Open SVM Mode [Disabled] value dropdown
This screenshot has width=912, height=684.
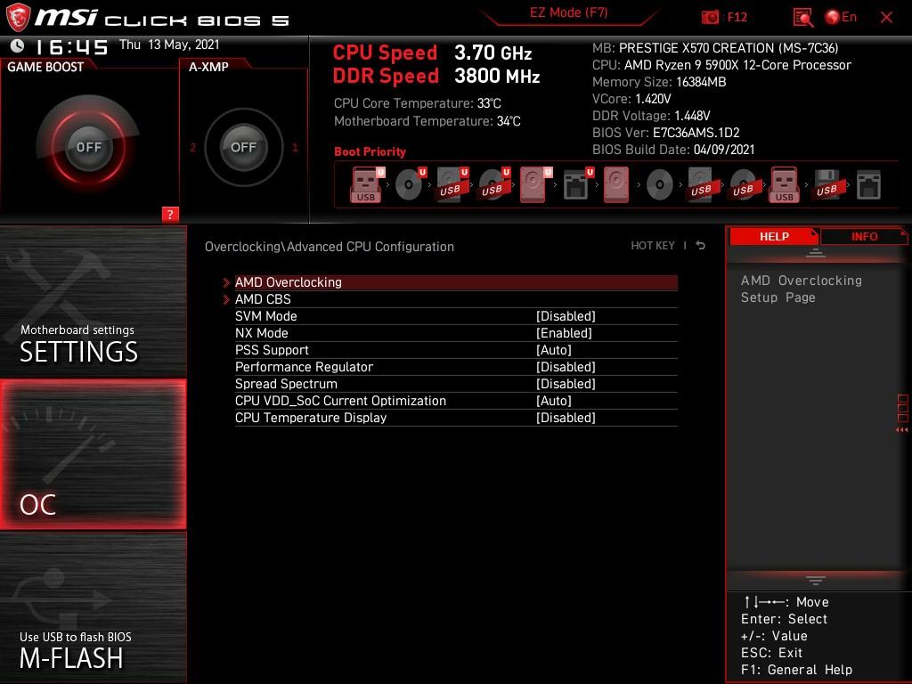coord(566,316)
